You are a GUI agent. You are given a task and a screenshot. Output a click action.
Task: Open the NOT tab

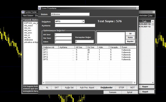tap(132, 88)
